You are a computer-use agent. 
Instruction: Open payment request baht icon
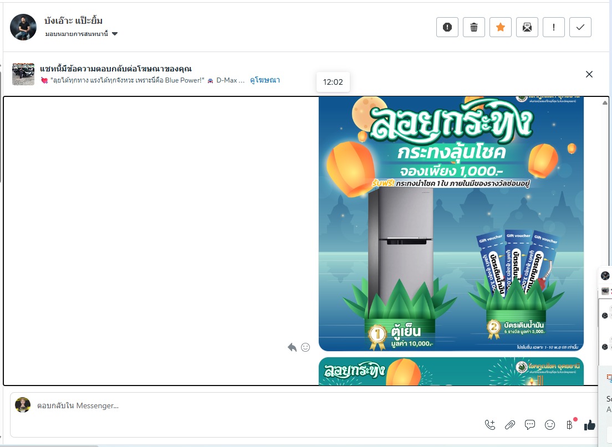[x=570, y=425]
